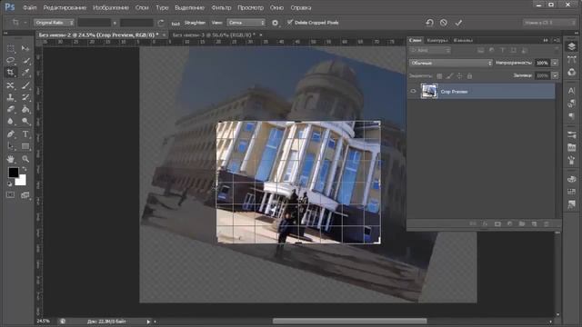
Task: Cancel the current crop operation
Action: [x=444, y=23]
